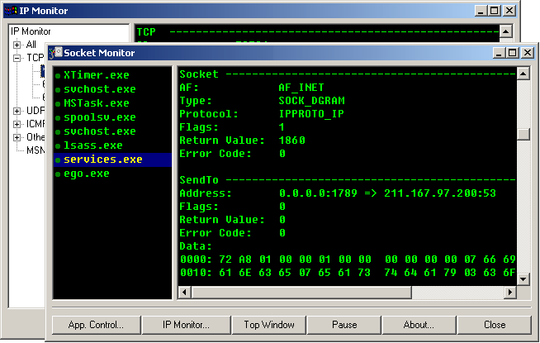This screenshot has width=540, height=343.
Task: Click the SOCK_DGRAM type value
Action: pos(311,101)
